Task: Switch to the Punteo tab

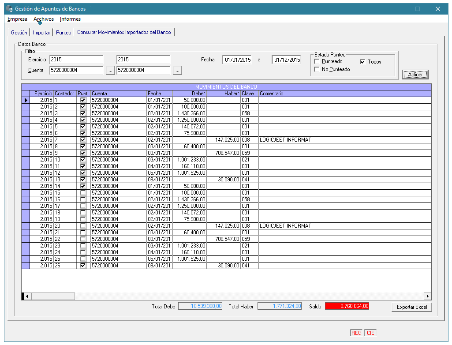Action: pos(64,33)
